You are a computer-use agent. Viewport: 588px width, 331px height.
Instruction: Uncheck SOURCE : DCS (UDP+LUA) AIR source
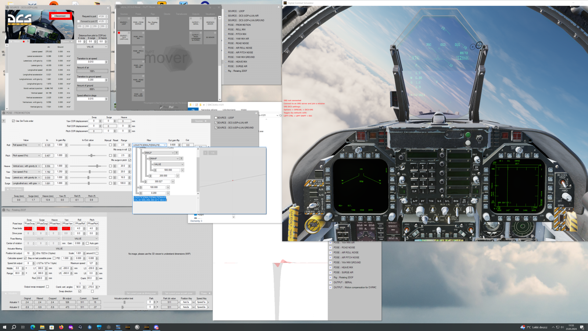tap(216, 123)
